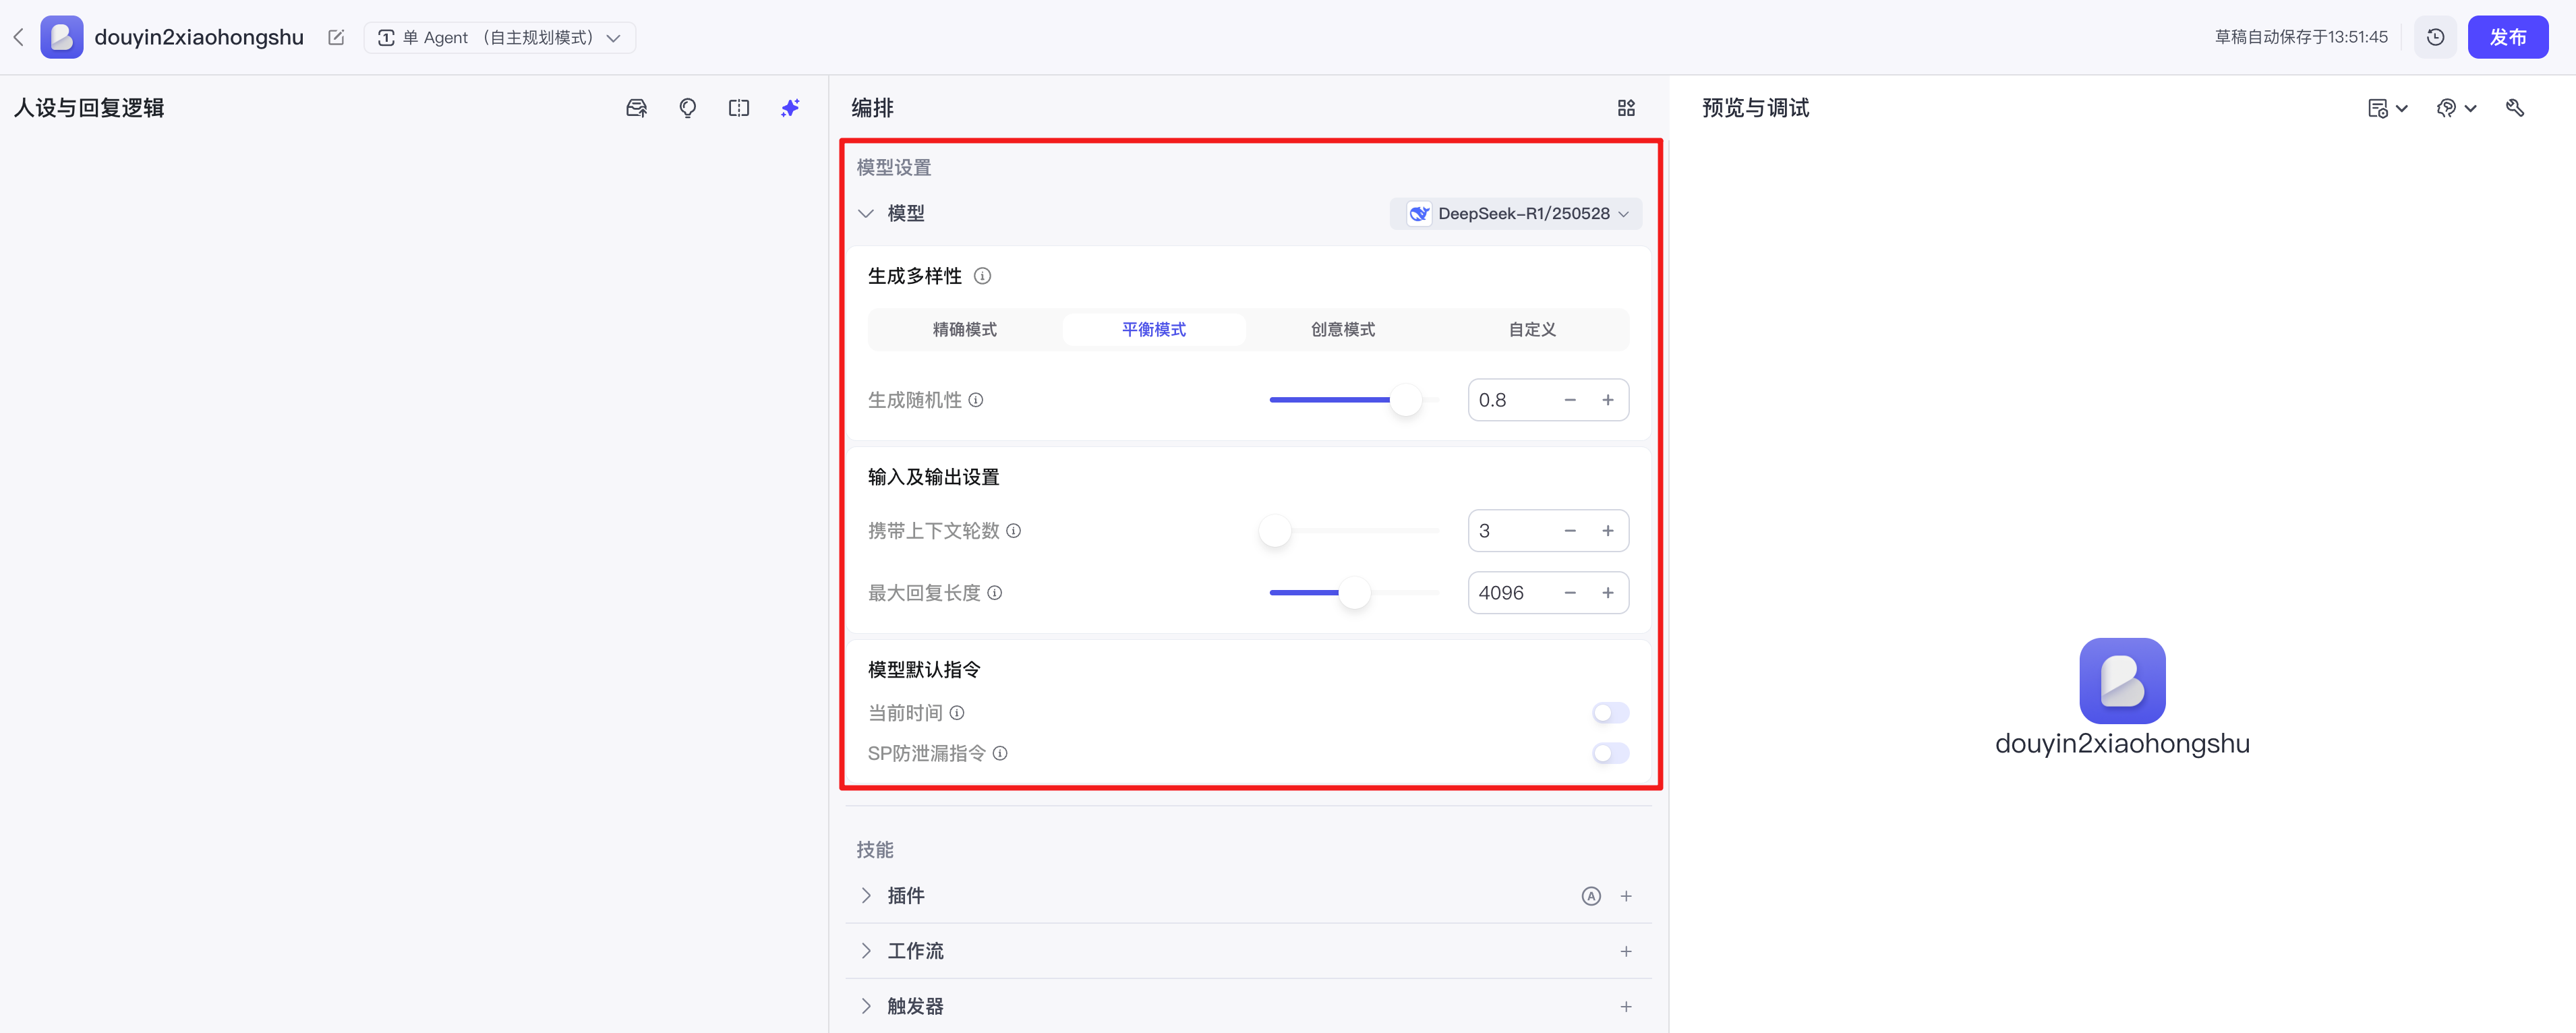Viewport: 2576px width, 1033px height.
Task: Click the debug wrench icon
Action: [x=2514, y=108]
